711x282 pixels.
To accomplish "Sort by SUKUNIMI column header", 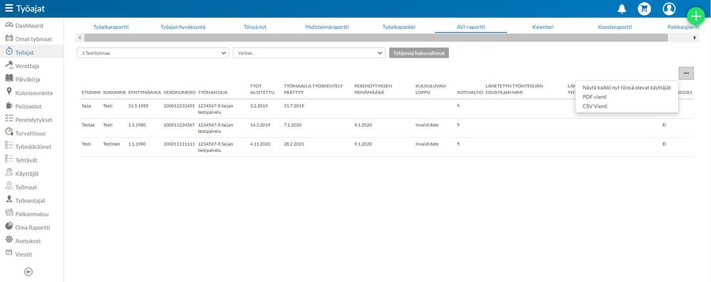I will point(114,92).
